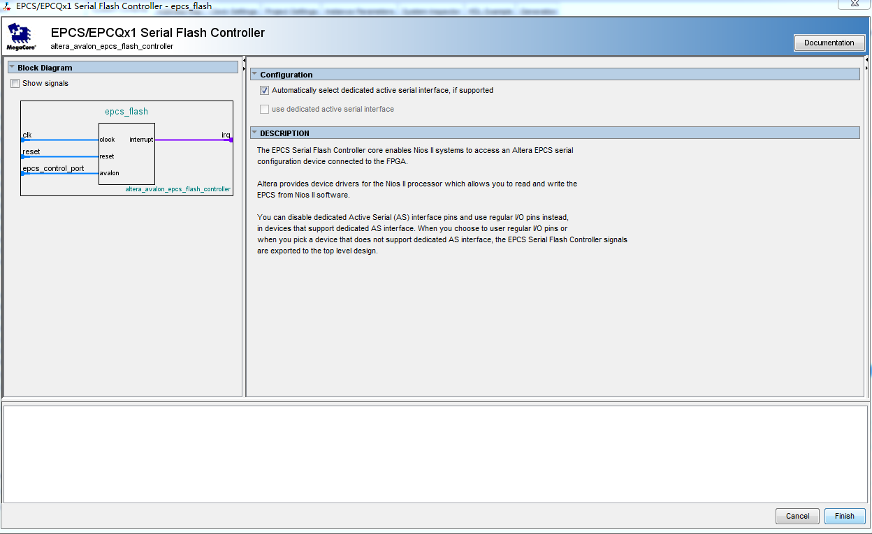The image size is (872, 534).
Task: Toggle the Show signals checkbox
Action: coord(15,83)
